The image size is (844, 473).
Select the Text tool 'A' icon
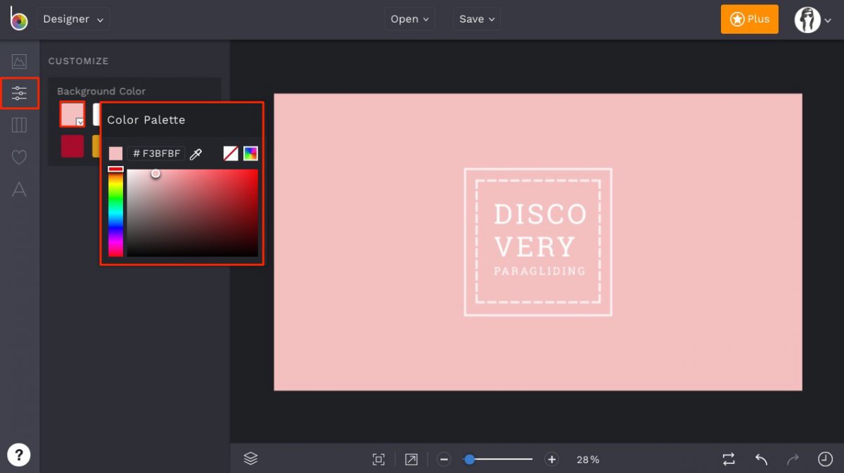19,189
